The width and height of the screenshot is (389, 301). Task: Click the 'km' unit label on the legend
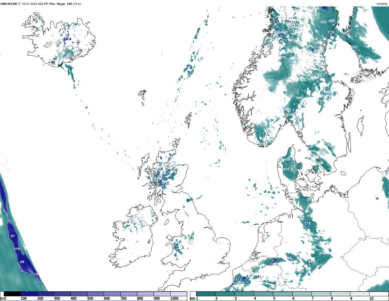coord(192,299)
